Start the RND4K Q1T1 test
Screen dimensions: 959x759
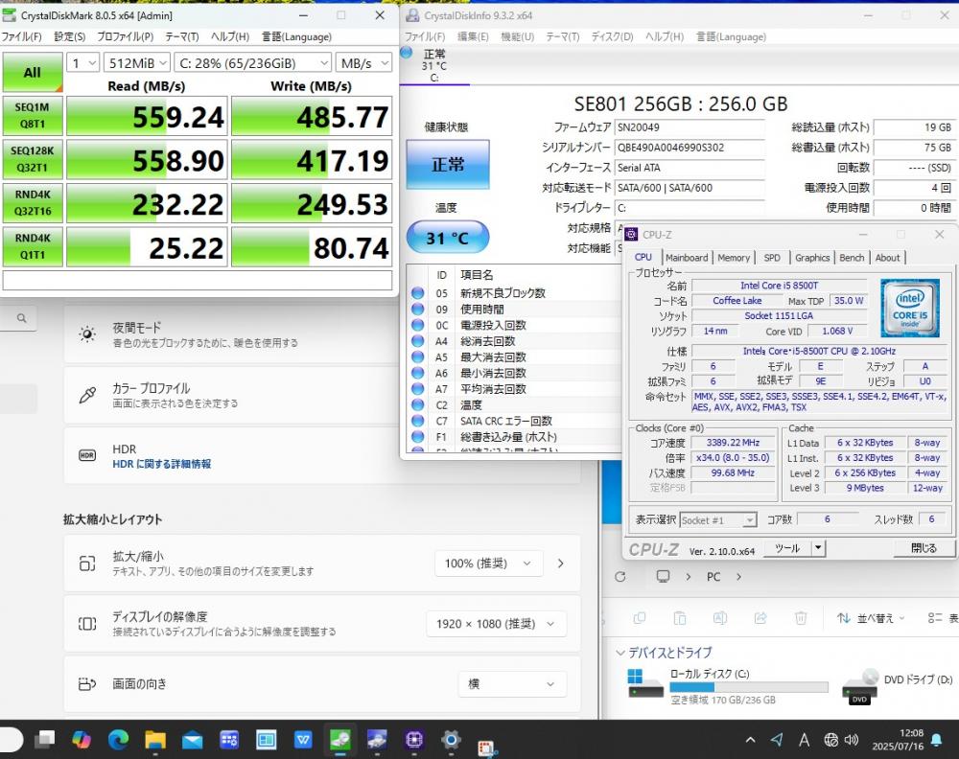click(x=33, y=246)
